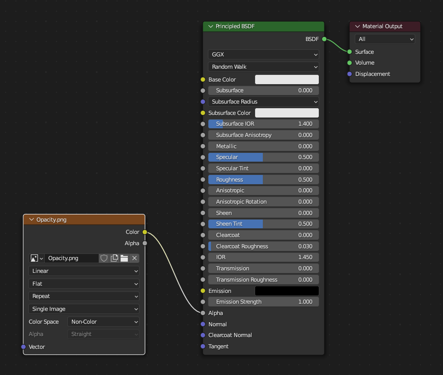Click the Alpha output socket on Opacity.png node
The height and width of the screenshot is (375, 443).
[145, 243]
